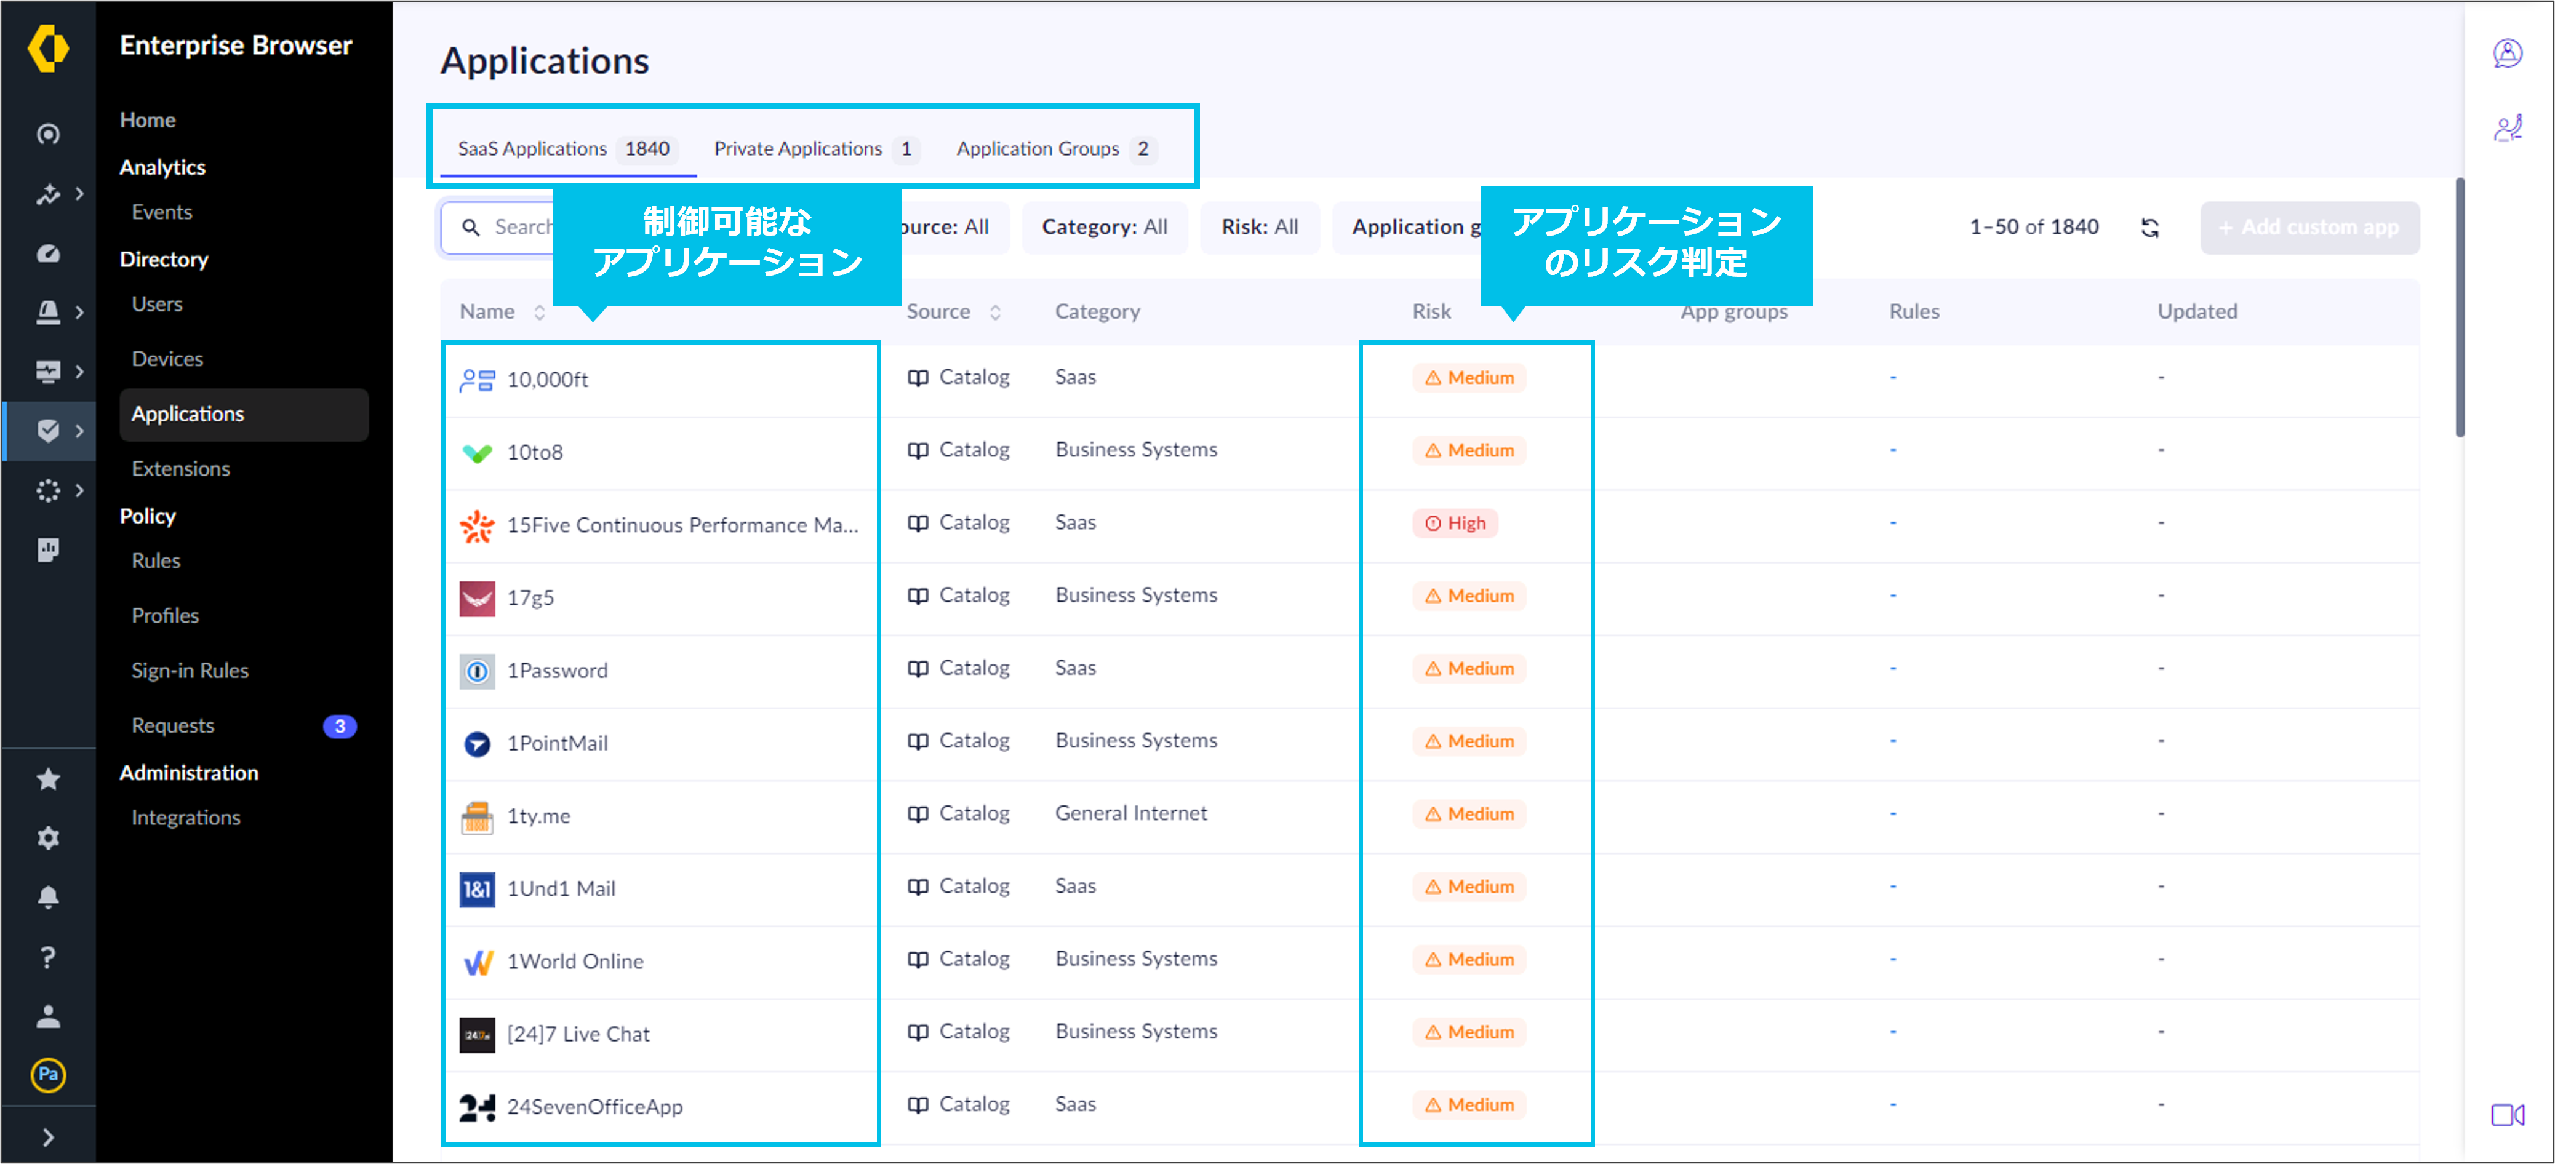
Task: Click the 24SevenOfficeApp icon
Action: point(477,1107)
